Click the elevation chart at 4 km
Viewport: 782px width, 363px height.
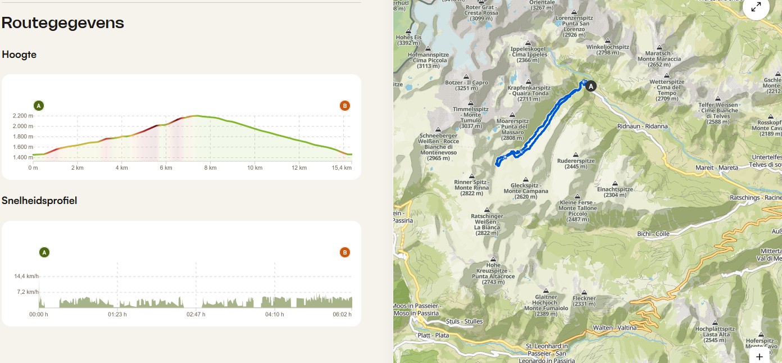[121, 137]
